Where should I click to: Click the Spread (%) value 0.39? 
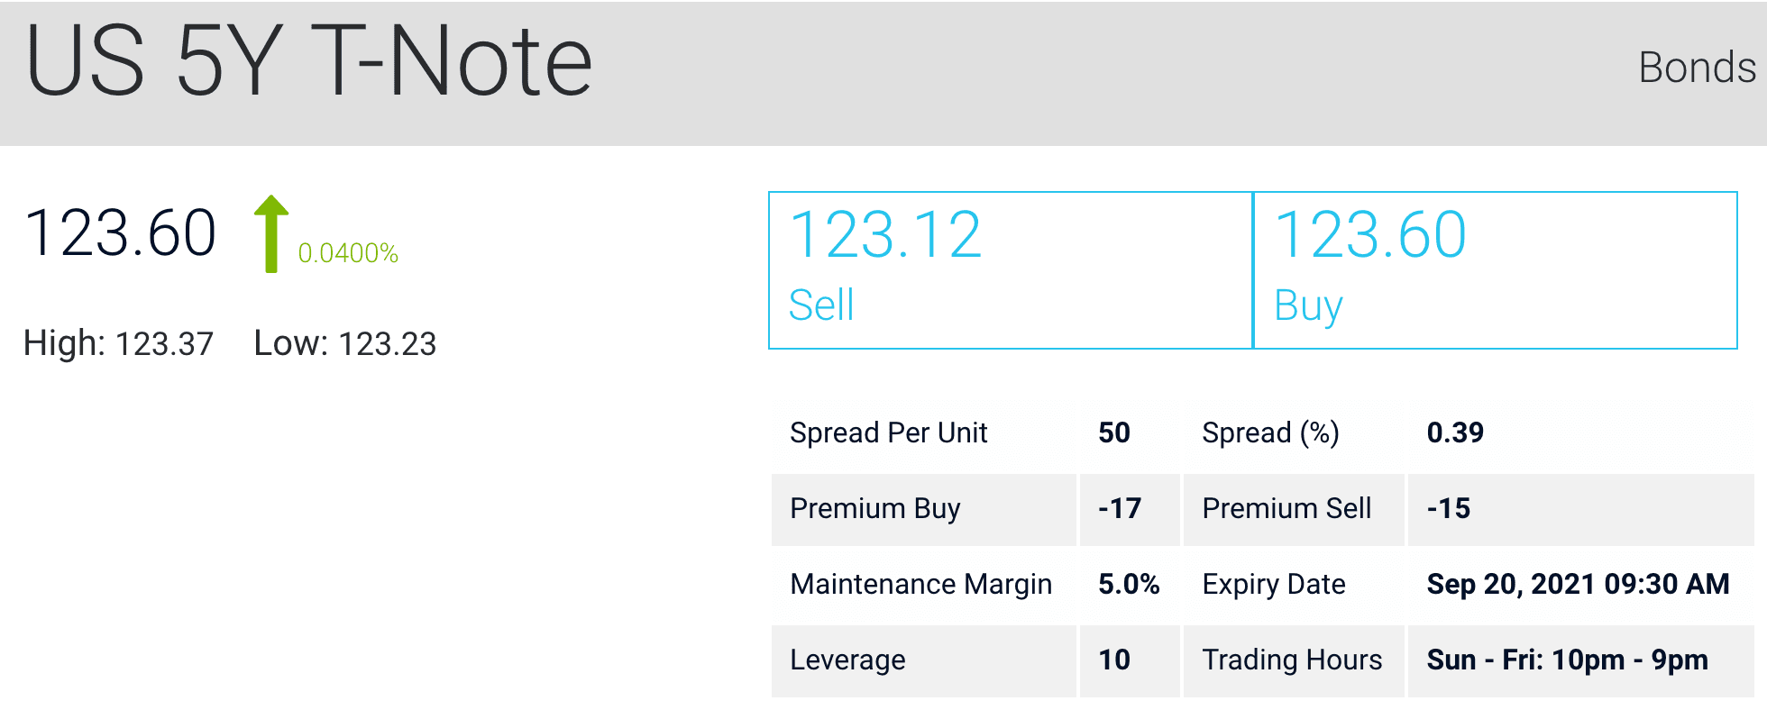(1454, 432)
